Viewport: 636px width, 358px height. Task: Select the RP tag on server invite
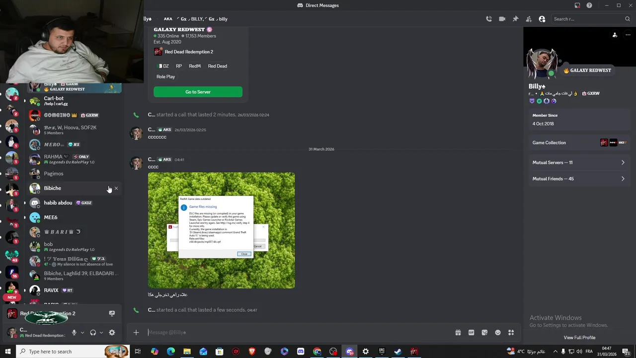pyautogui.click(x=179, y=66)
